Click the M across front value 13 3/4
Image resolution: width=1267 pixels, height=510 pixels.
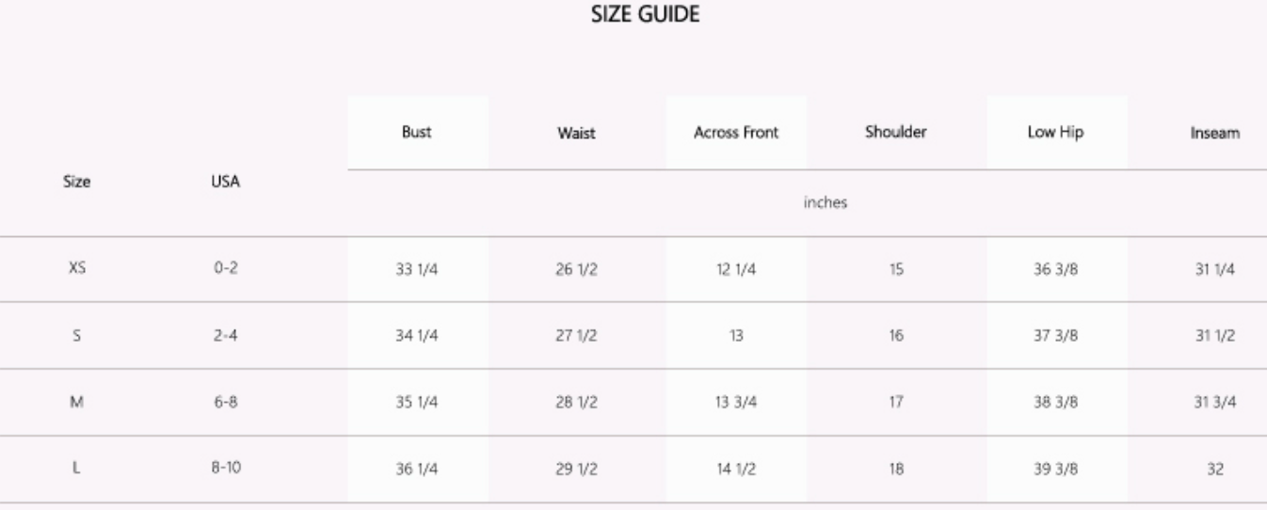[736, 403]
